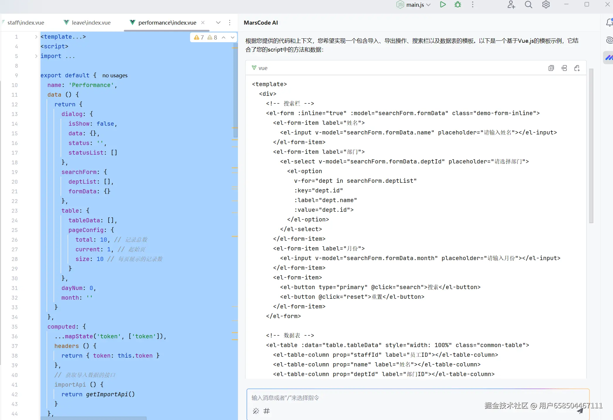This screenshot has width=613, height=420.
Task: Copy the vue code block
Action: pyautogui.click(x=551, y=68)
